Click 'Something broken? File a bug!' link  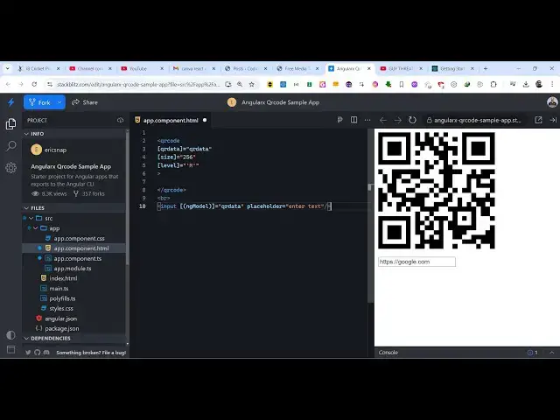pyautogui.click(x=91, y=353)
